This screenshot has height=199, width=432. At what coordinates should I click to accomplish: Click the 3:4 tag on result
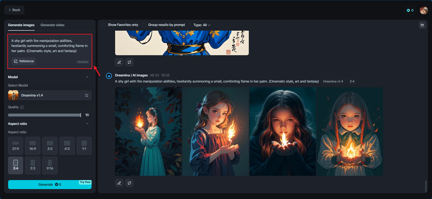pyautogui.click(x=352, y=81)
